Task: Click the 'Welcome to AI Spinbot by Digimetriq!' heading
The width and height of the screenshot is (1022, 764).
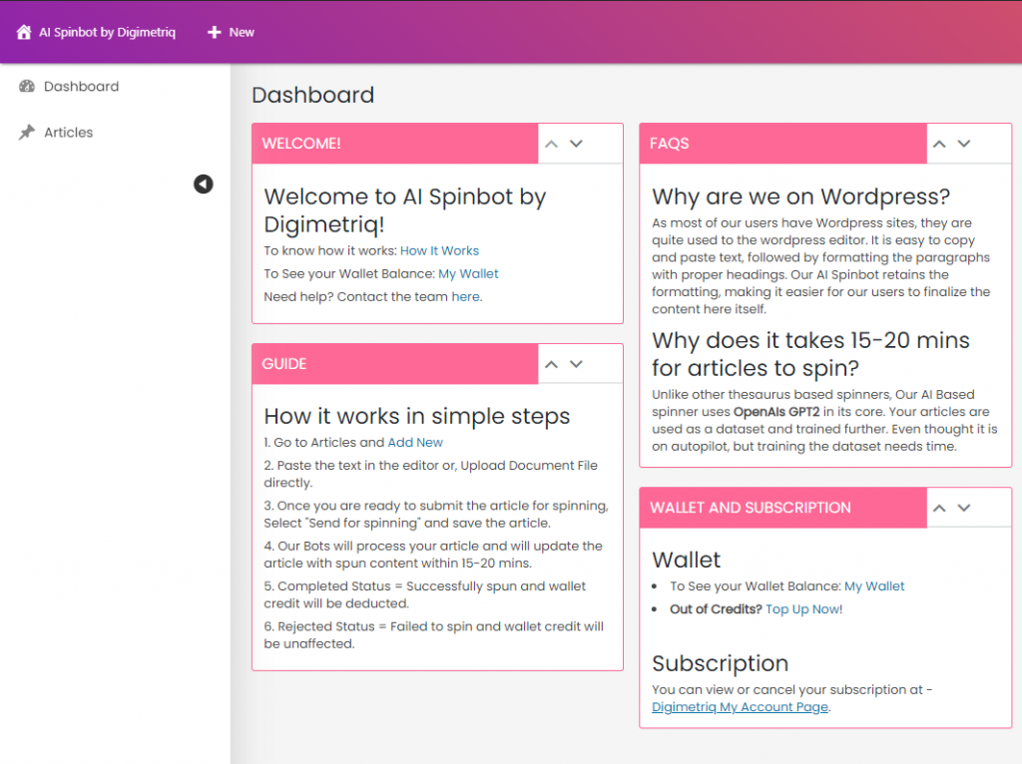Action: (405, 209)
